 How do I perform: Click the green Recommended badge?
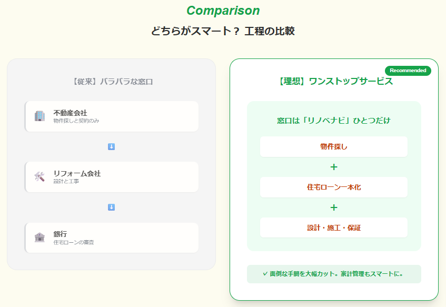(408, 71)
